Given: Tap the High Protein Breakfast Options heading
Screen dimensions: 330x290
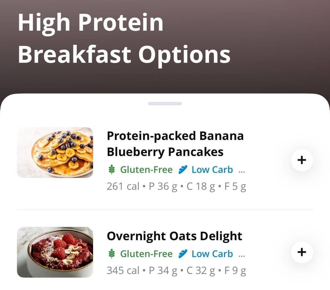Looking at the screenshot, I should point(124,38).
